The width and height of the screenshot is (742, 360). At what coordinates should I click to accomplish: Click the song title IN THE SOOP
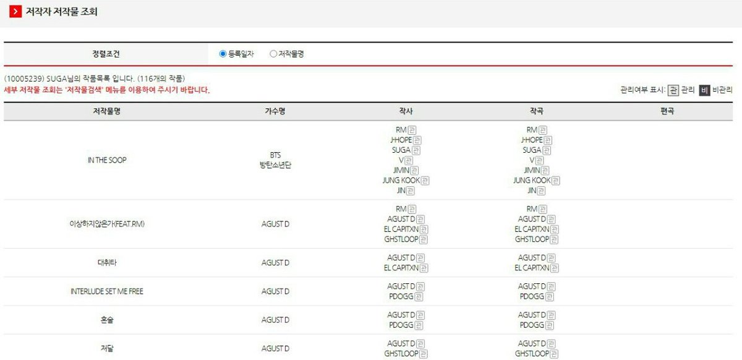click(x=107, y=160)
